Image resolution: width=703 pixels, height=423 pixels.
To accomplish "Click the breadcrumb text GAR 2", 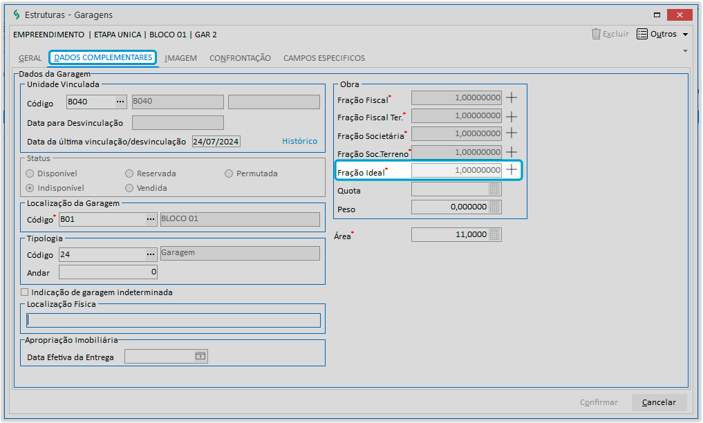I will pyautogui.click(x=206, y=35).
